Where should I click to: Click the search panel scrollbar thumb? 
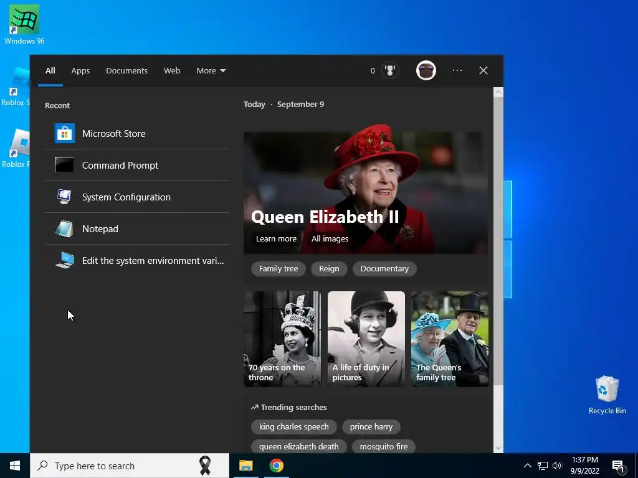498,241
